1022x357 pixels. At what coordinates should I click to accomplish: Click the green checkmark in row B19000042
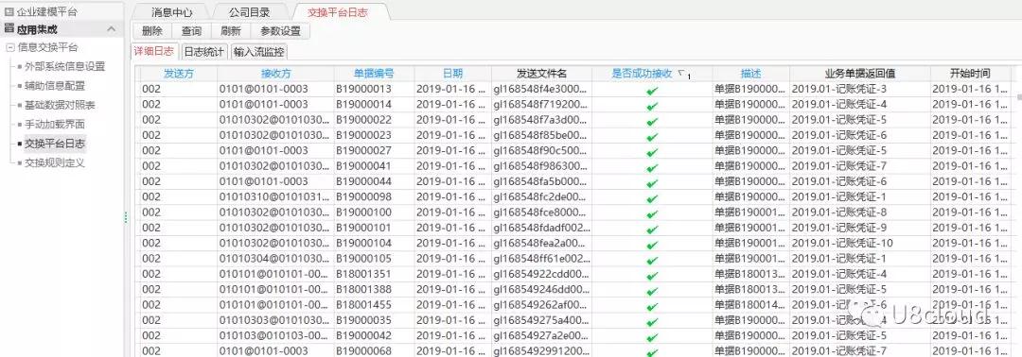click(652, 337)
